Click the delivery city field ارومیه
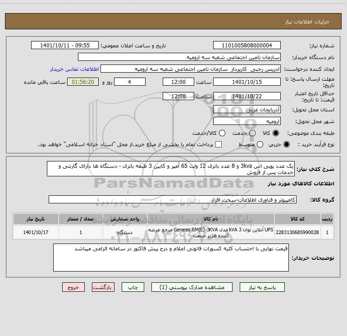 pos(247,121)
